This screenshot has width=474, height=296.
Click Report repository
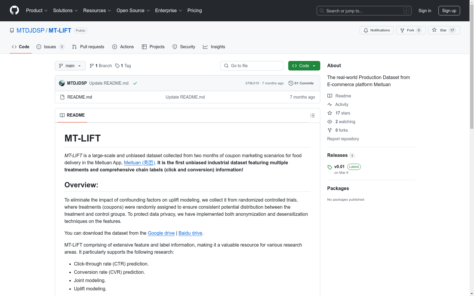coord(343,139)
